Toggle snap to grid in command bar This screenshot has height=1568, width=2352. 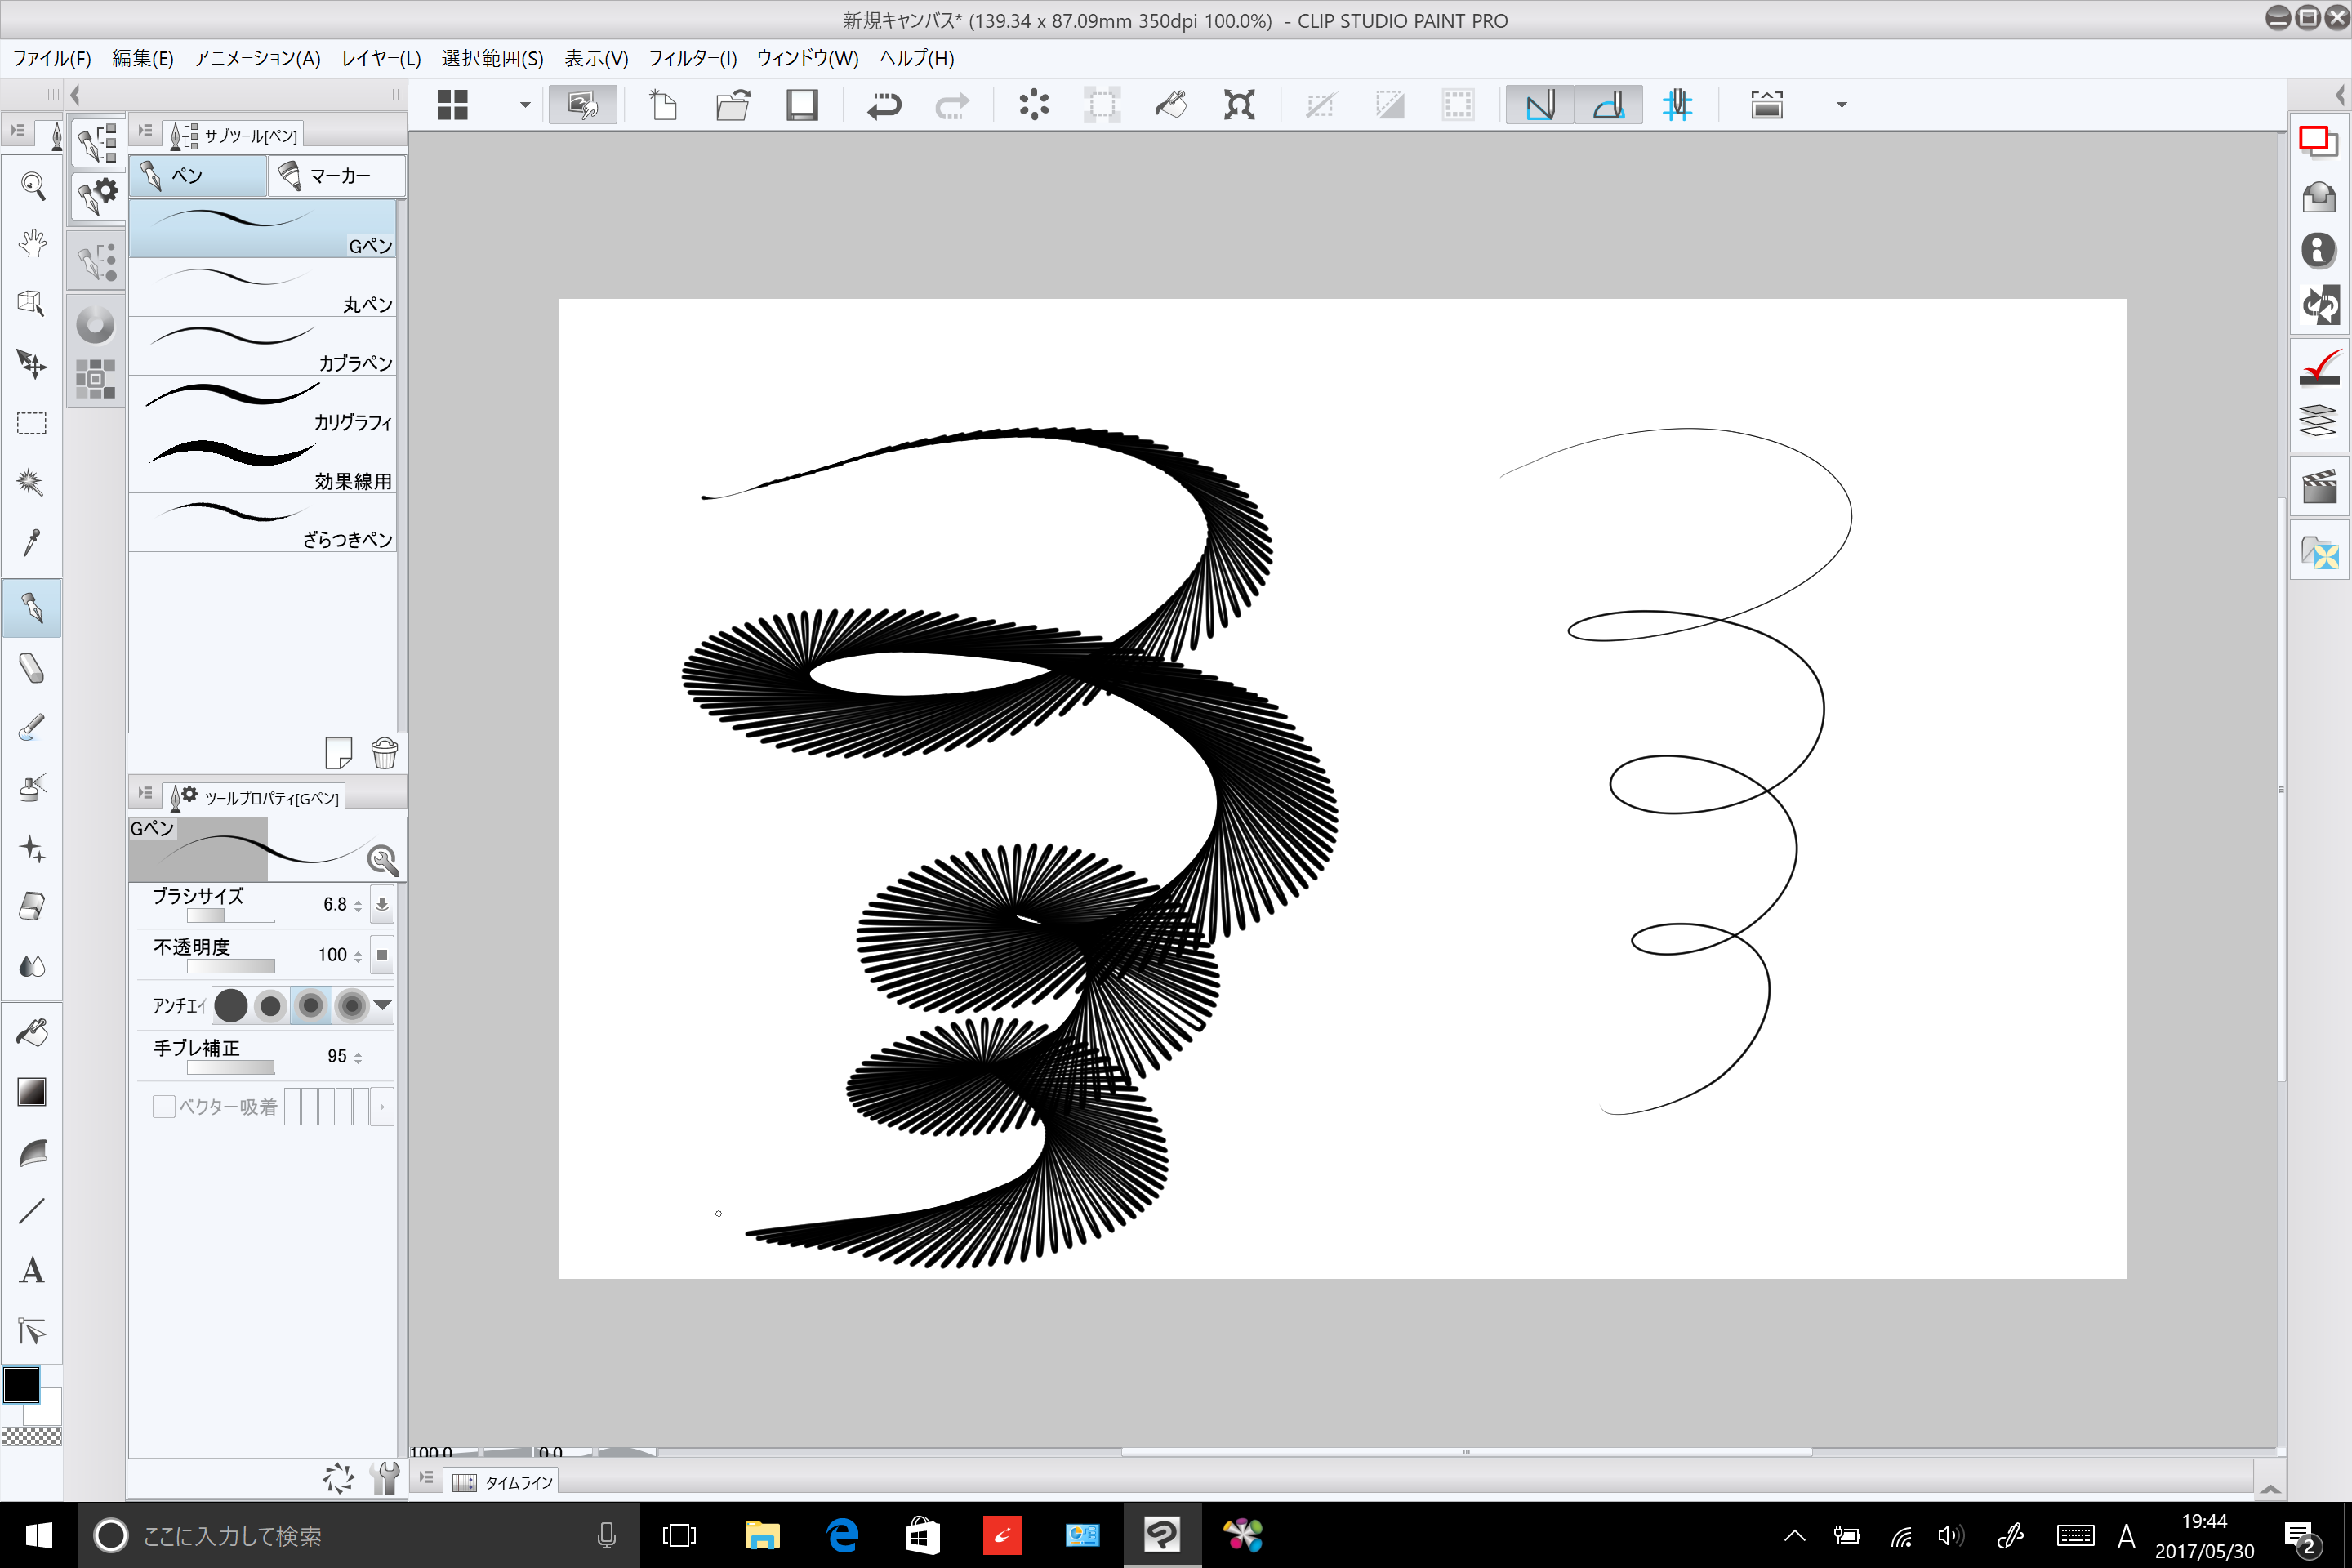point(1676,105)
